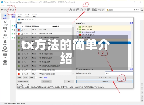The height and width of the screenshot is (105, 144).
Task: Tick the WhateverGreen.kext row checkbox
Action: tap(22, 74)
